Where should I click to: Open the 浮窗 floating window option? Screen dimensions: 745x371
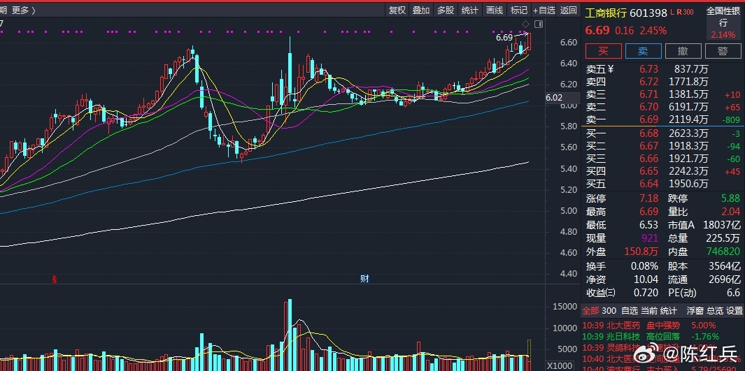pos(695,311)
